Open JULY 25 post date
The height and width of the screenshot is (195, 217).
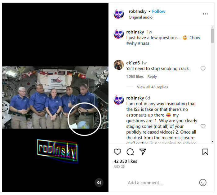[119, 166]
